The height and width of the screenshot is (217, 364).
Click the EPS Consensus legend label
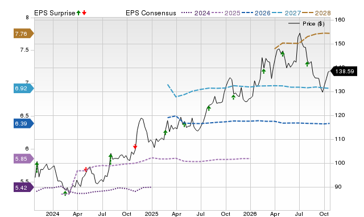(151, 13)
